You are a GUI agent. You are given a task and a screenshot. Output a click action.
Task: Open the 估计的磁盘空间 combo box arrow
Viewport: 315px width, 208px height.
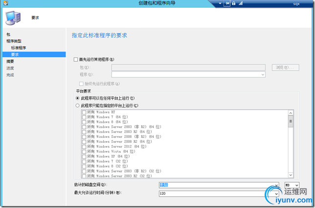276,185
